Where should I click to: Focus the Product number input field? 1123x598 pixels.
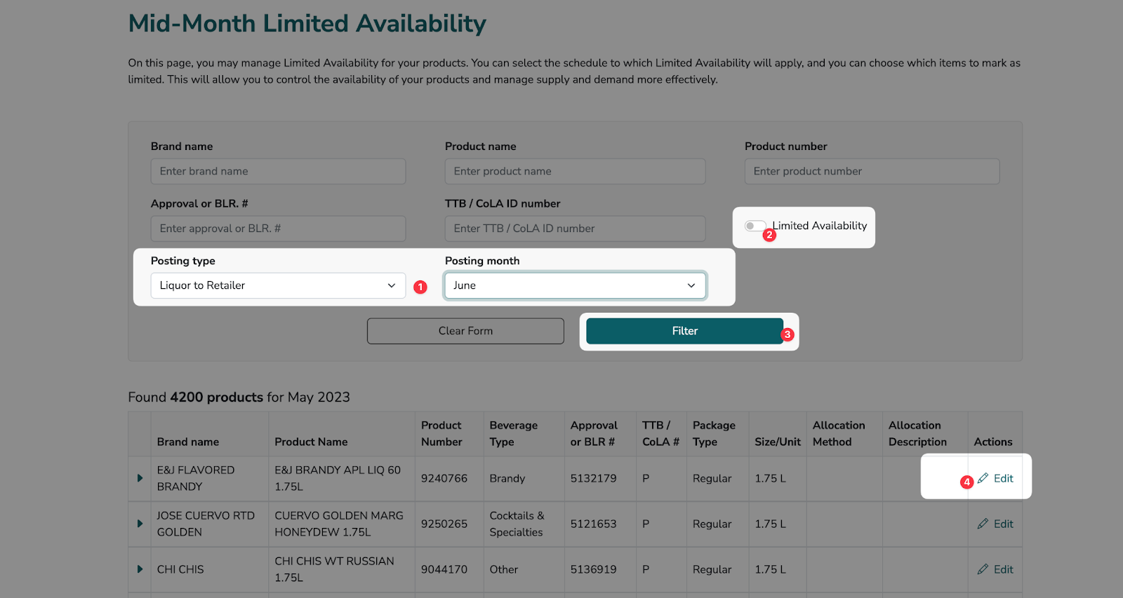coord(872,171)
